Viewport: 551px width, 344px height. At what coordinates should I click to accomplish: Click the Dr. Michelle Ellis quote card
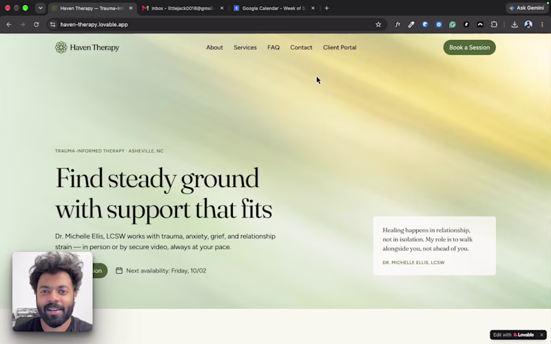pyautogui.click(x=435, y=246)
